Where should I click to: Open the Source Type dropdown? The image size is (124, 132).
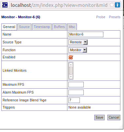78,42
